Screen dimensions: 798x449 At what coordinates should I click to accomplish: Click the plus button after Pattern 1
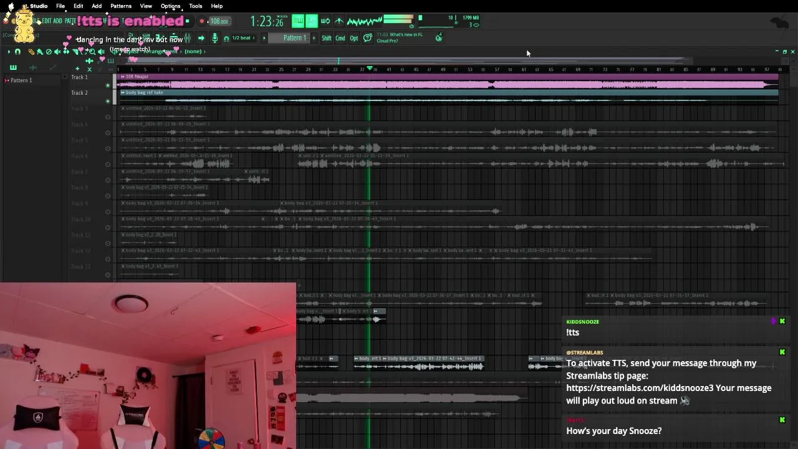(x=314, y=38)
